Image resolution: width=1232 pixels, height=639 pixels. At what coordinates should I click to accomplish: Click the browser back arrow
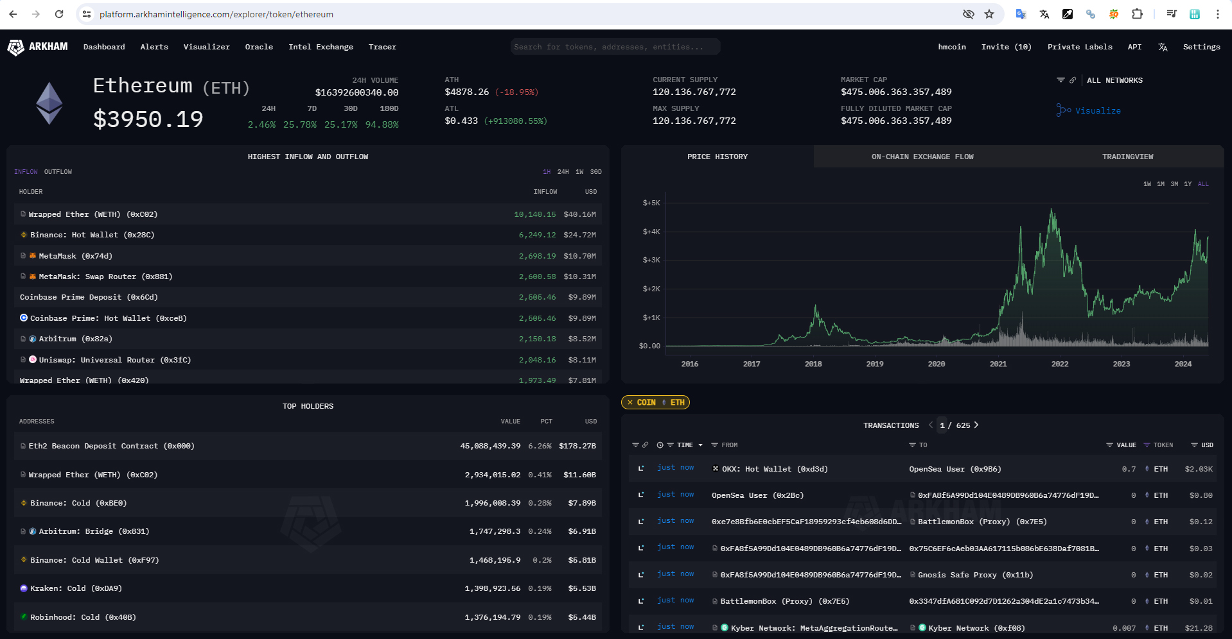click(x=13, y=14)
